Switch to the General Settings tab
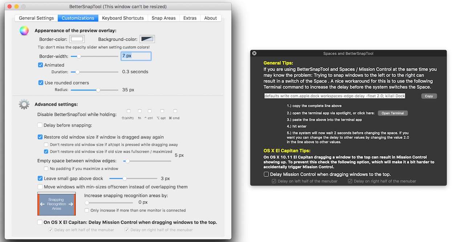Viewport: 465px width, 242px height. point(36,18)
